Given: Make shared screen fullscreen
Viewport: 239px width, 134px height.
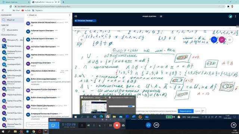Looking at the screenshot, I should [x=238, y=26].
